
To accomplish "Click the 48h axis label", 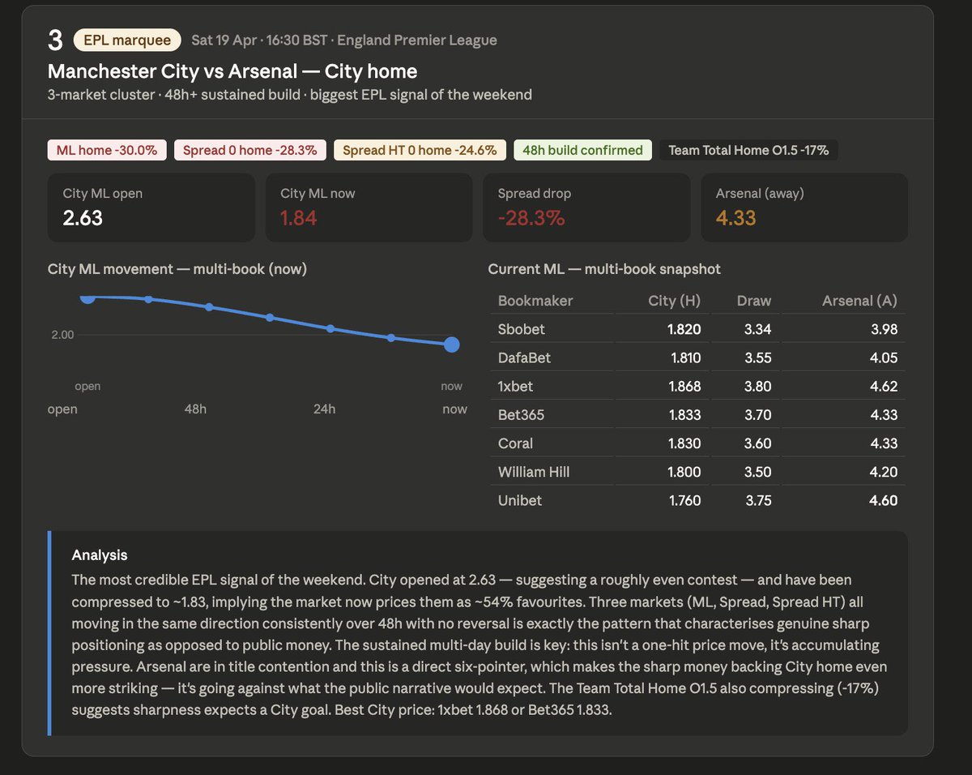I will (195, 409).
